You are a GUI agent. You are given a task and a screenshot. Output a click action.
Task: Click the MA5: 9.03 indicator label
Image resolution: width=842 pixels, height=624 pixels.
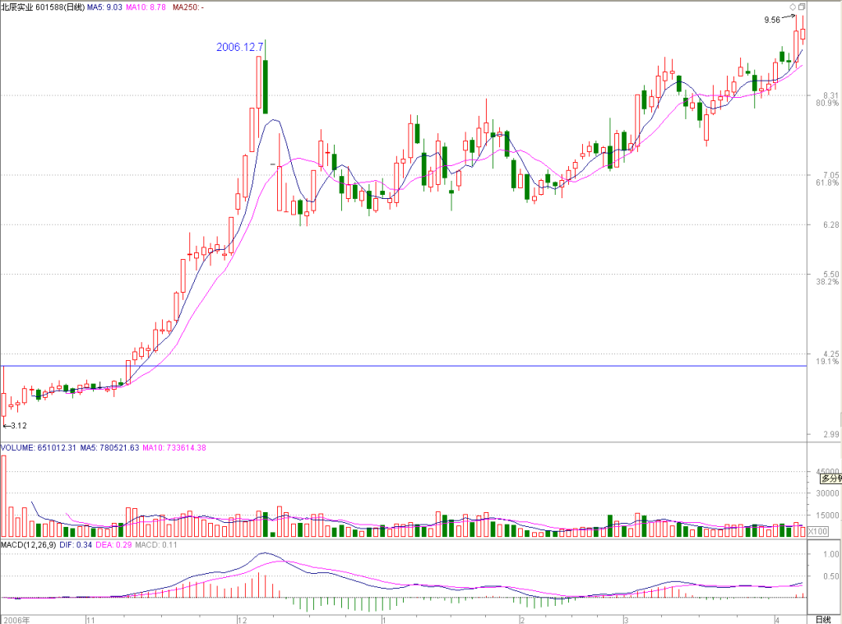point(104,7)
